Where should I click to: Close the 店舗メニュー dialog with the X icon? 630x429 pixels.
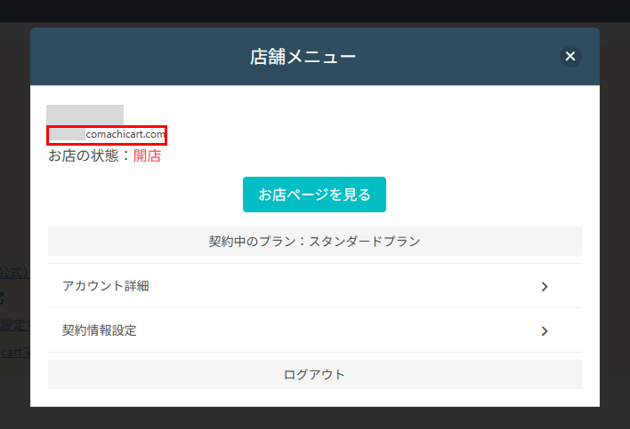tap(570, 57)
